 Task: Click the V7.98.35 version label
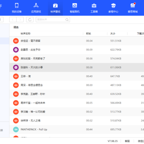point(113,141)
